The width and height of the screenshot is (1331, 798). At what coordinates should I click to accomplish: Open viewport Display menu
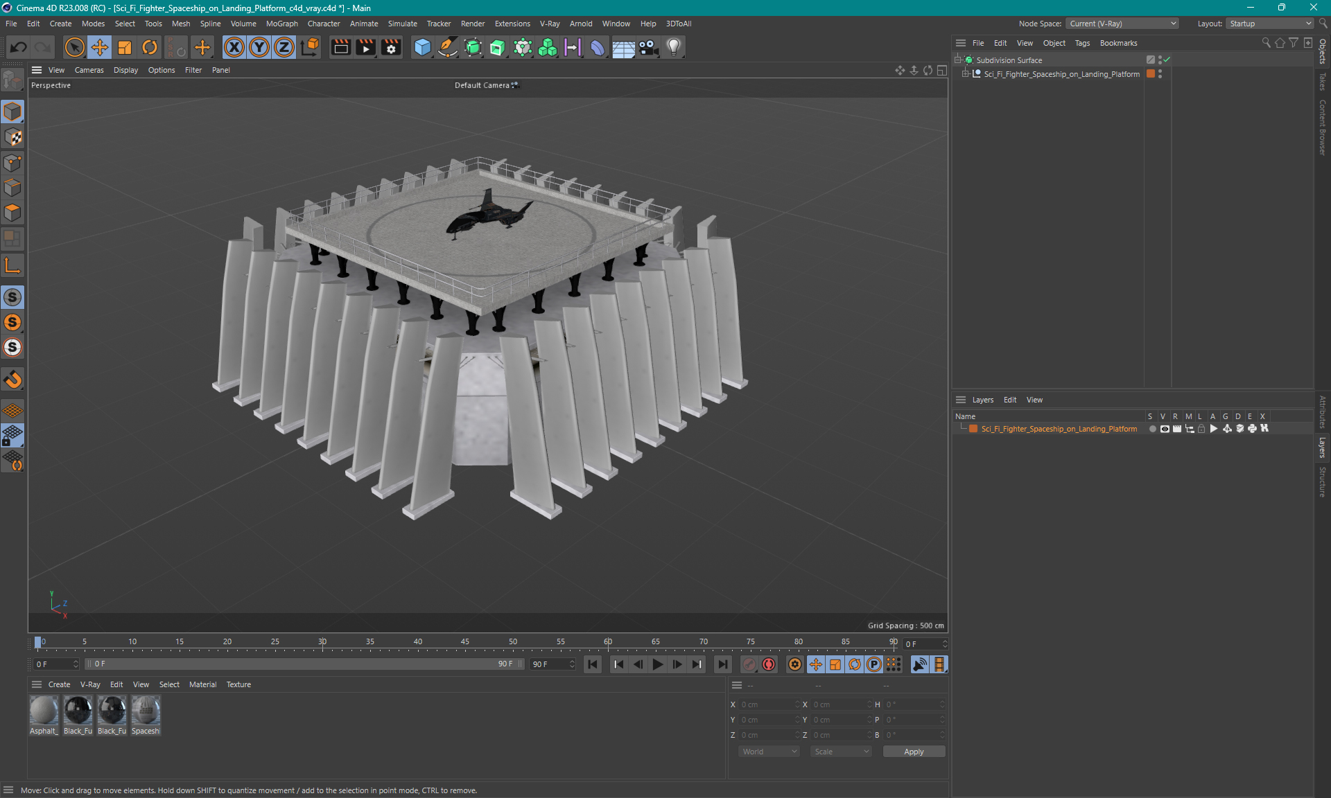[x=125, y=70]
